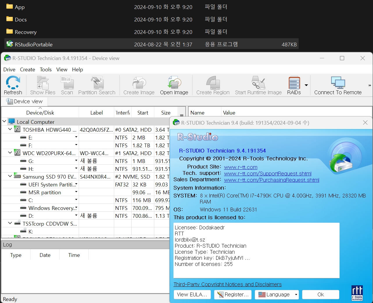Select the Local Computer icon

(12, 121)
